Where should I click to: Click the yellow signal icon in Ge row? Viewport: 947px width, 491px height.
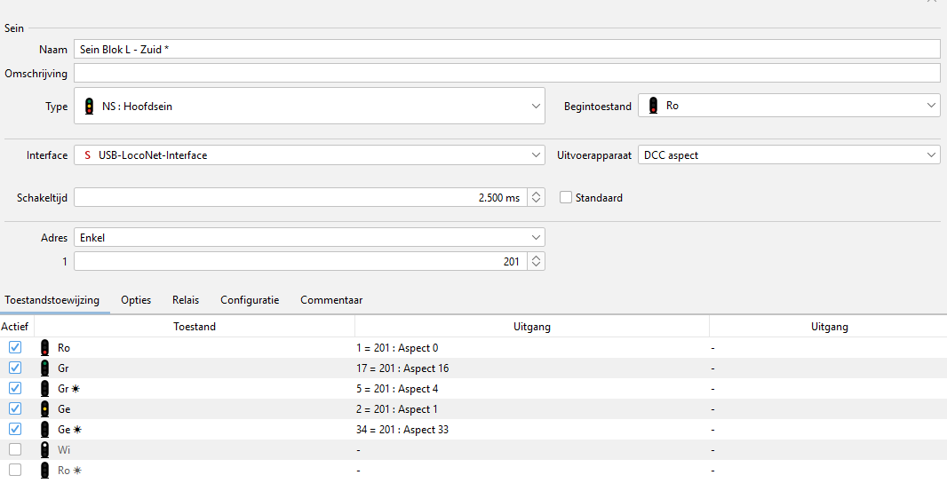[45, 409]
